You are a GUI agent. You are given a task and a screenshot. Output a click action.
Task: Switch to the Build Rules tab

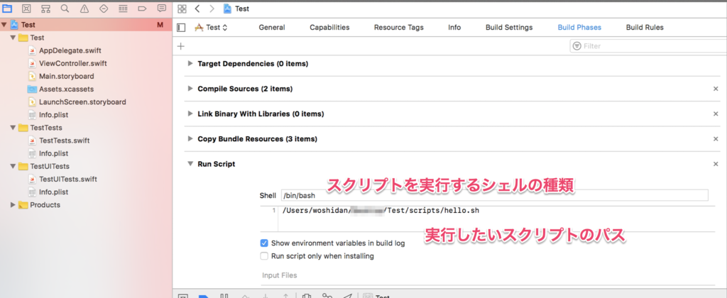click(x=645, y=28)
